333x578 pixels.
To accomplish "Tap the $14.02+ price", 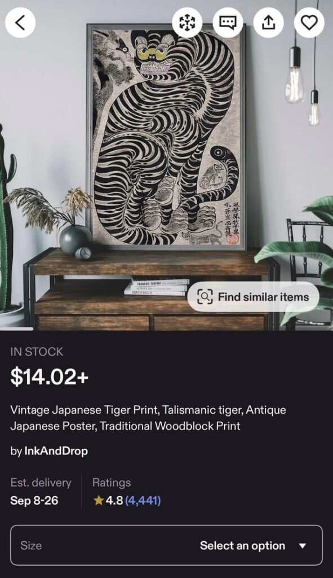I will point(50,376).
